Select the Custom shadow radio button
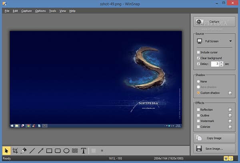Screen dimensions: 240x163 [x=198, y=93]
